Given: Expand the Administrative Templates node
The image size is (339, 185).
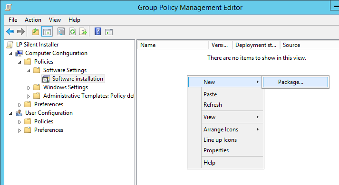Looking at the screenshot, I should point(29,96).
